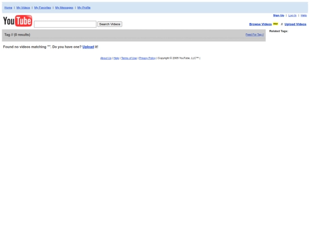Click inside the video search field
Image resolution: width=310 pixels, height=233 pixels.
tap(65, 24)
